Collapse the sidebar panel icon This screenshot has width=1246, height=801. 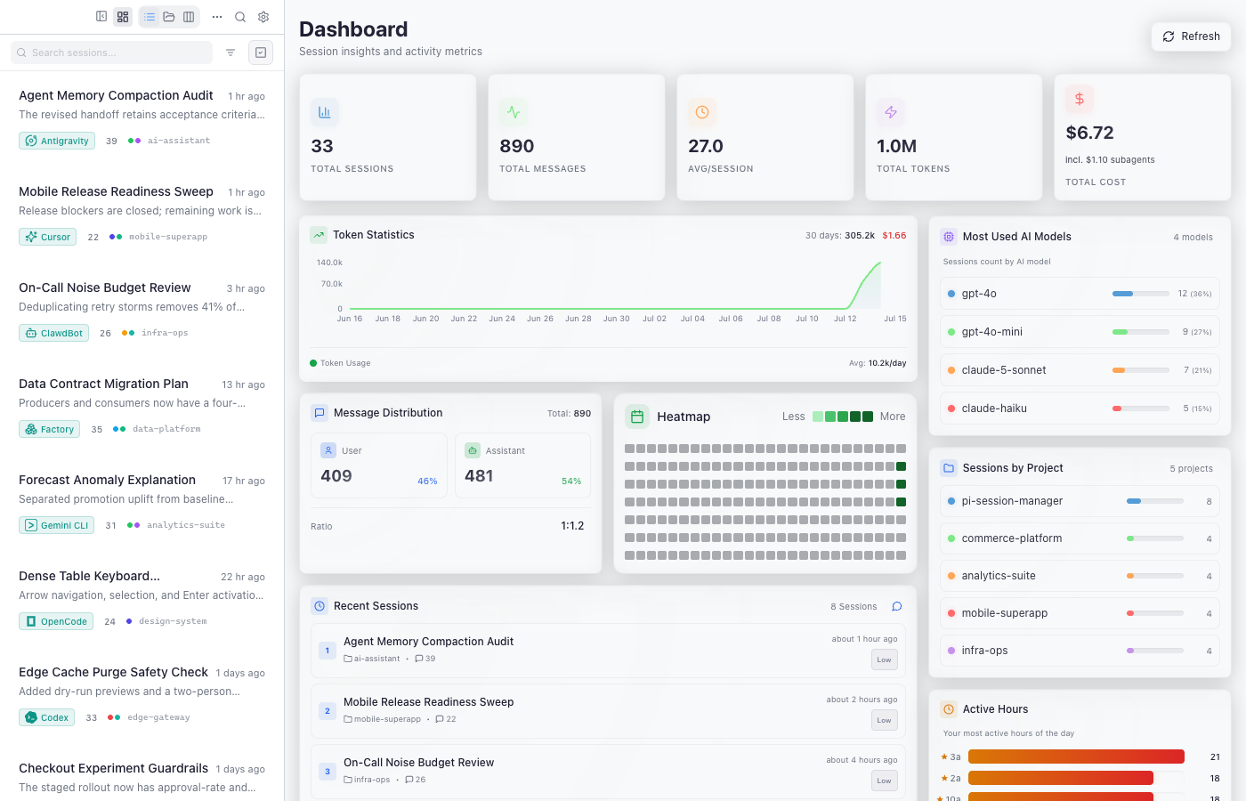(101, 16)
